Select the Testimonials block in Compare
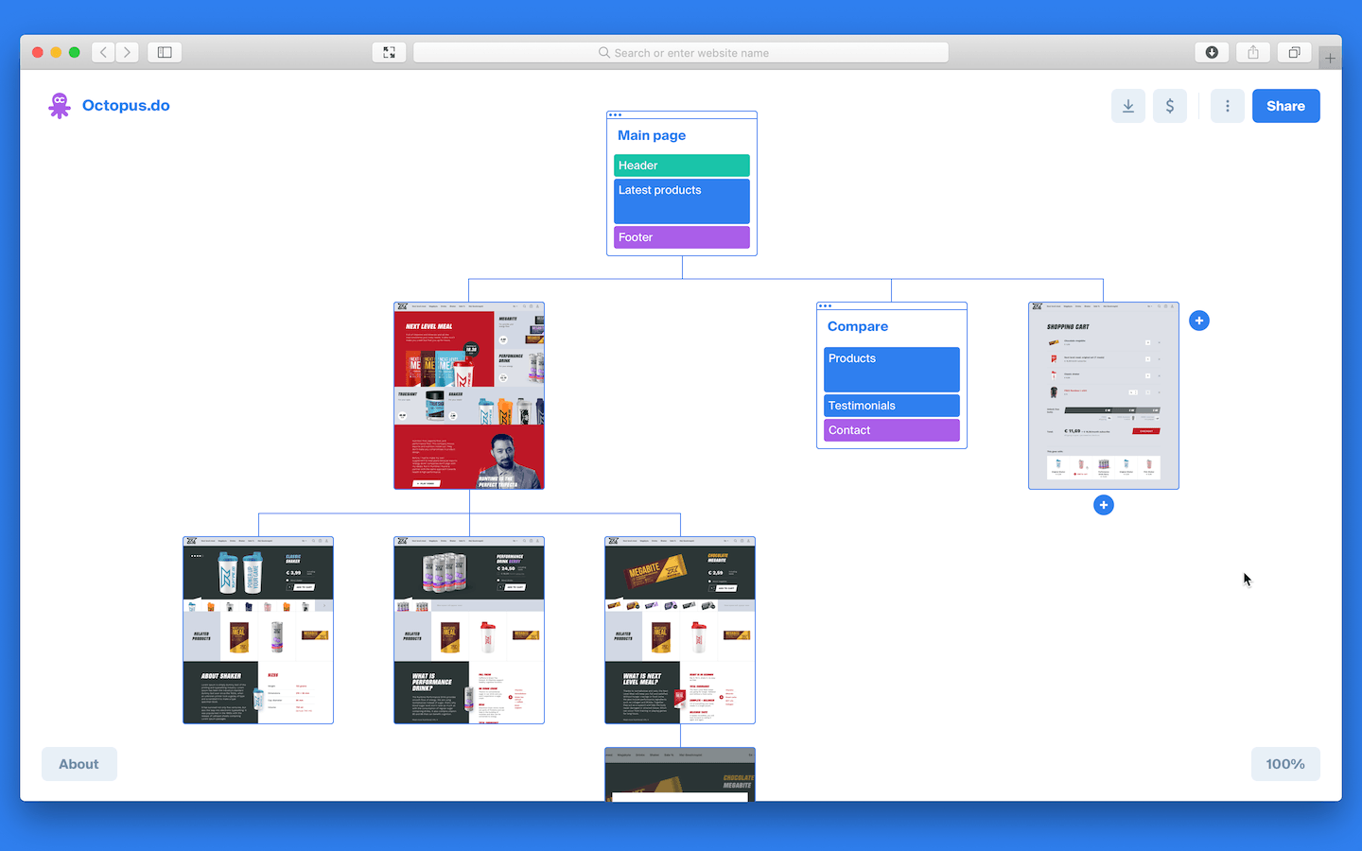 pos(891,406)
